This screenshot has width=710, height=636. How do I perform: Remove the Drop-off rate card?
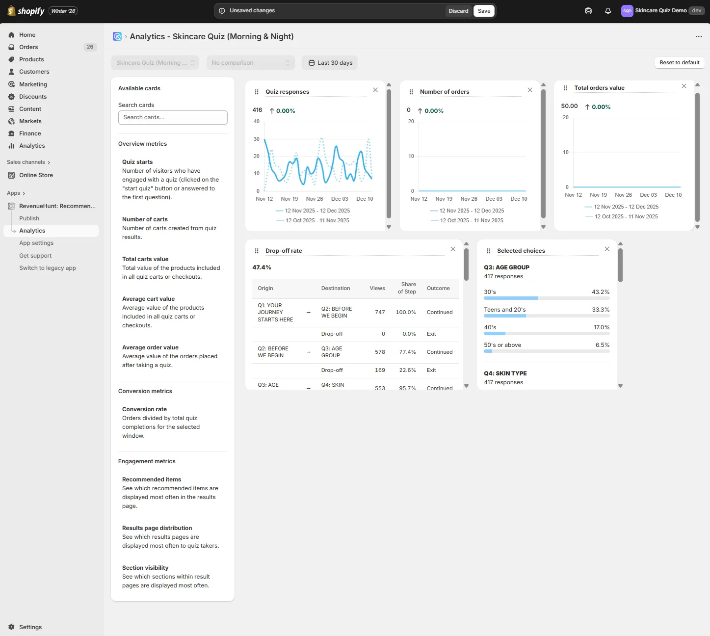click(453, 249)
